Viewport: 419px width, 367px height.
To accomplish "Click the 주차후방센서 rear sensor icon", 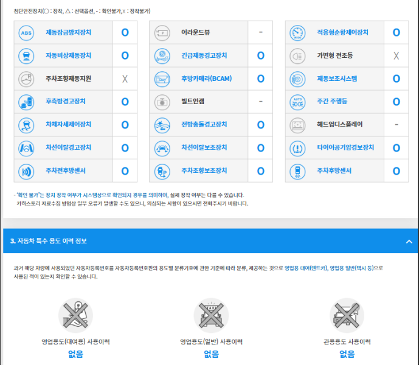I will coord(297,172).
